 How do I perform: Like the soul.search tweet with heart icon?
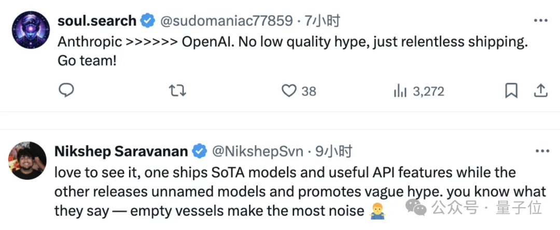288,91
